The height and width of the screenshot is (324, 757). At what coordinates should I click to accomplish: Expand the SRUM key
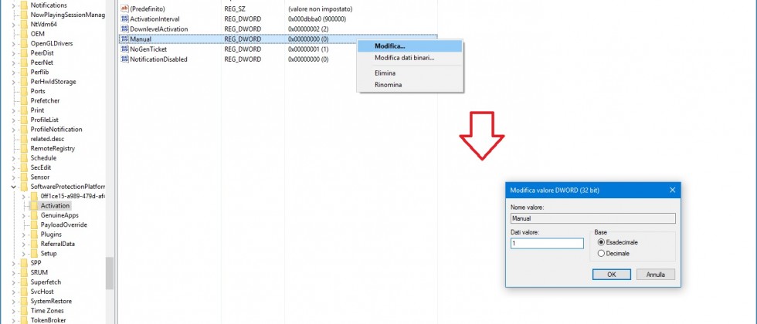pyautogui.click(x=14, y=272)
